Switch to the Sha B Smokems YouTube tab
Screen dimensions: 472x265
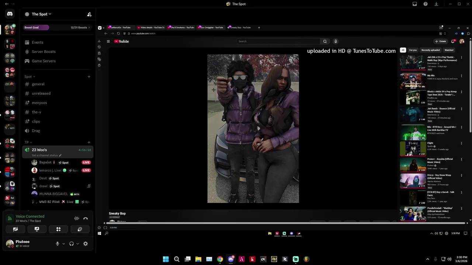[x=181, y=28]
